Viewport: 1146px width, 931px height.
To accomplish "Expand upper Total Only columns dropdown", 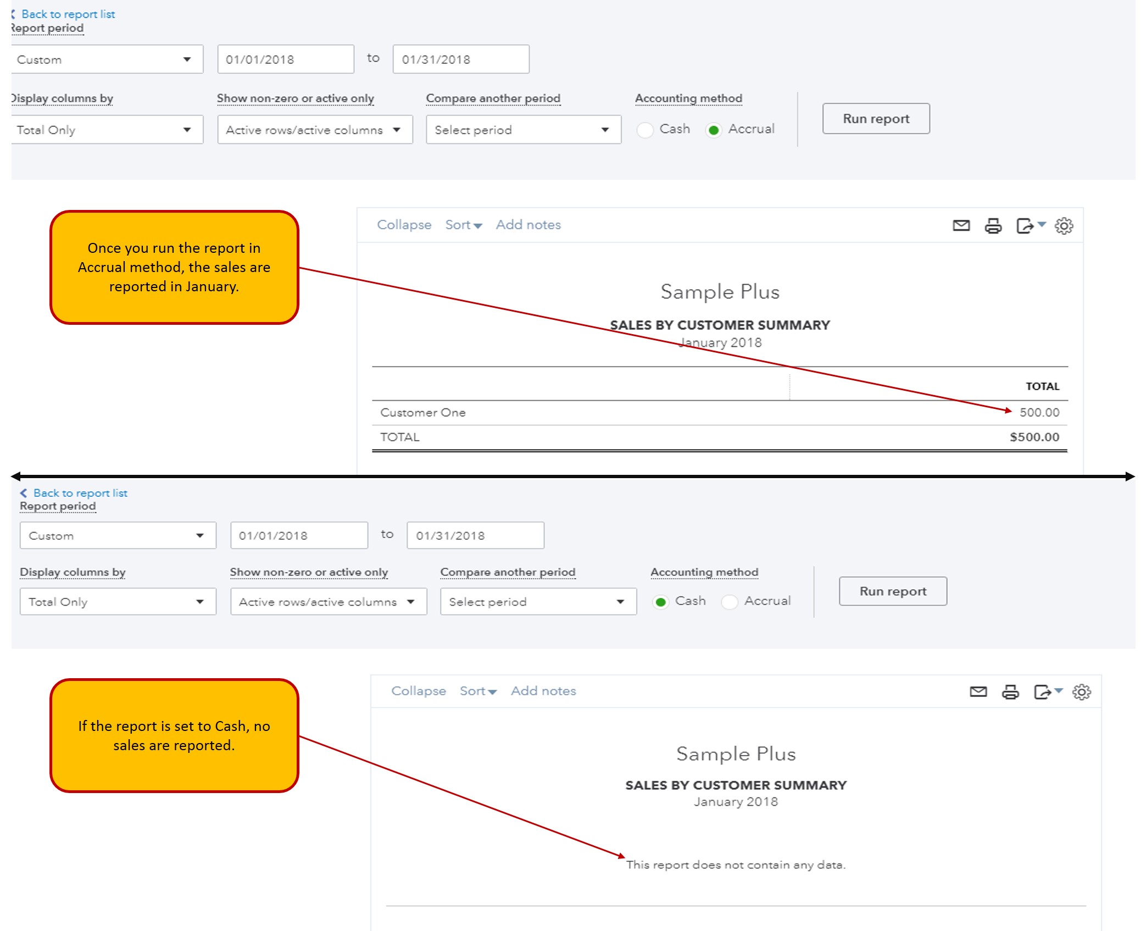I will (107, 130).
